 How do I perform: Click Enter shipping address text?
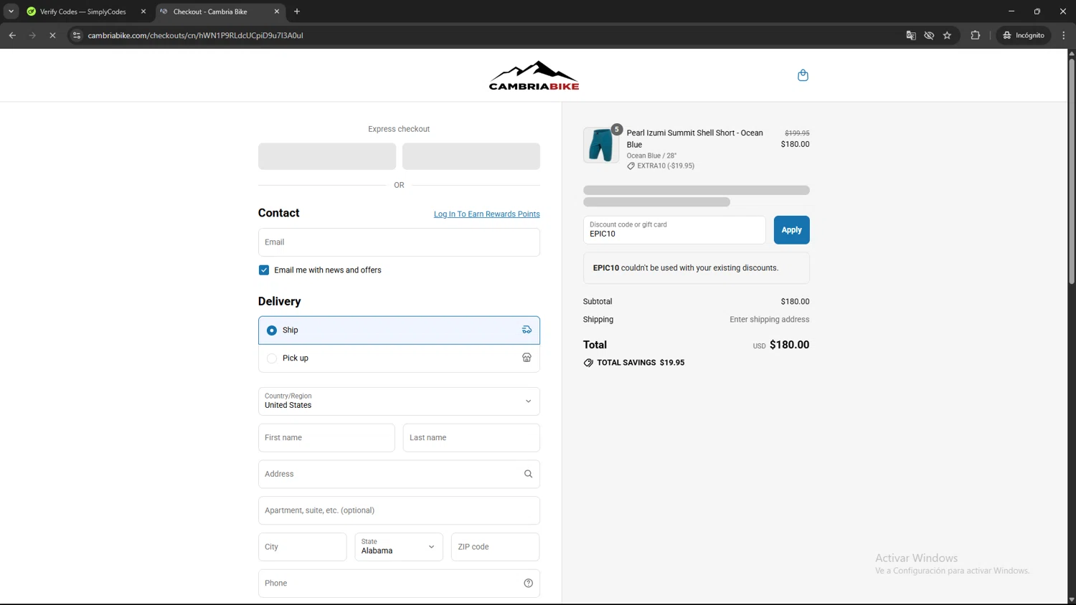769,320
